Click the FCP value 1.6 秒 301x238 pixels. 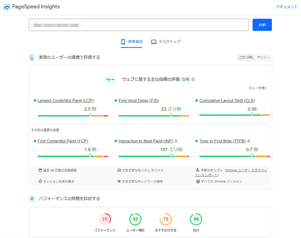pyautogui.click(x=90, y=149)
